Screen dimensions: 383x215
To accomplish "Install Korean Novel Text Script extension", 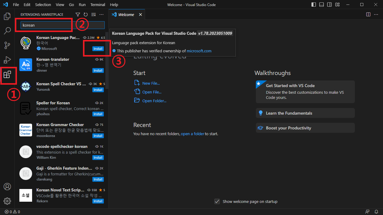I will click(98, 201).
